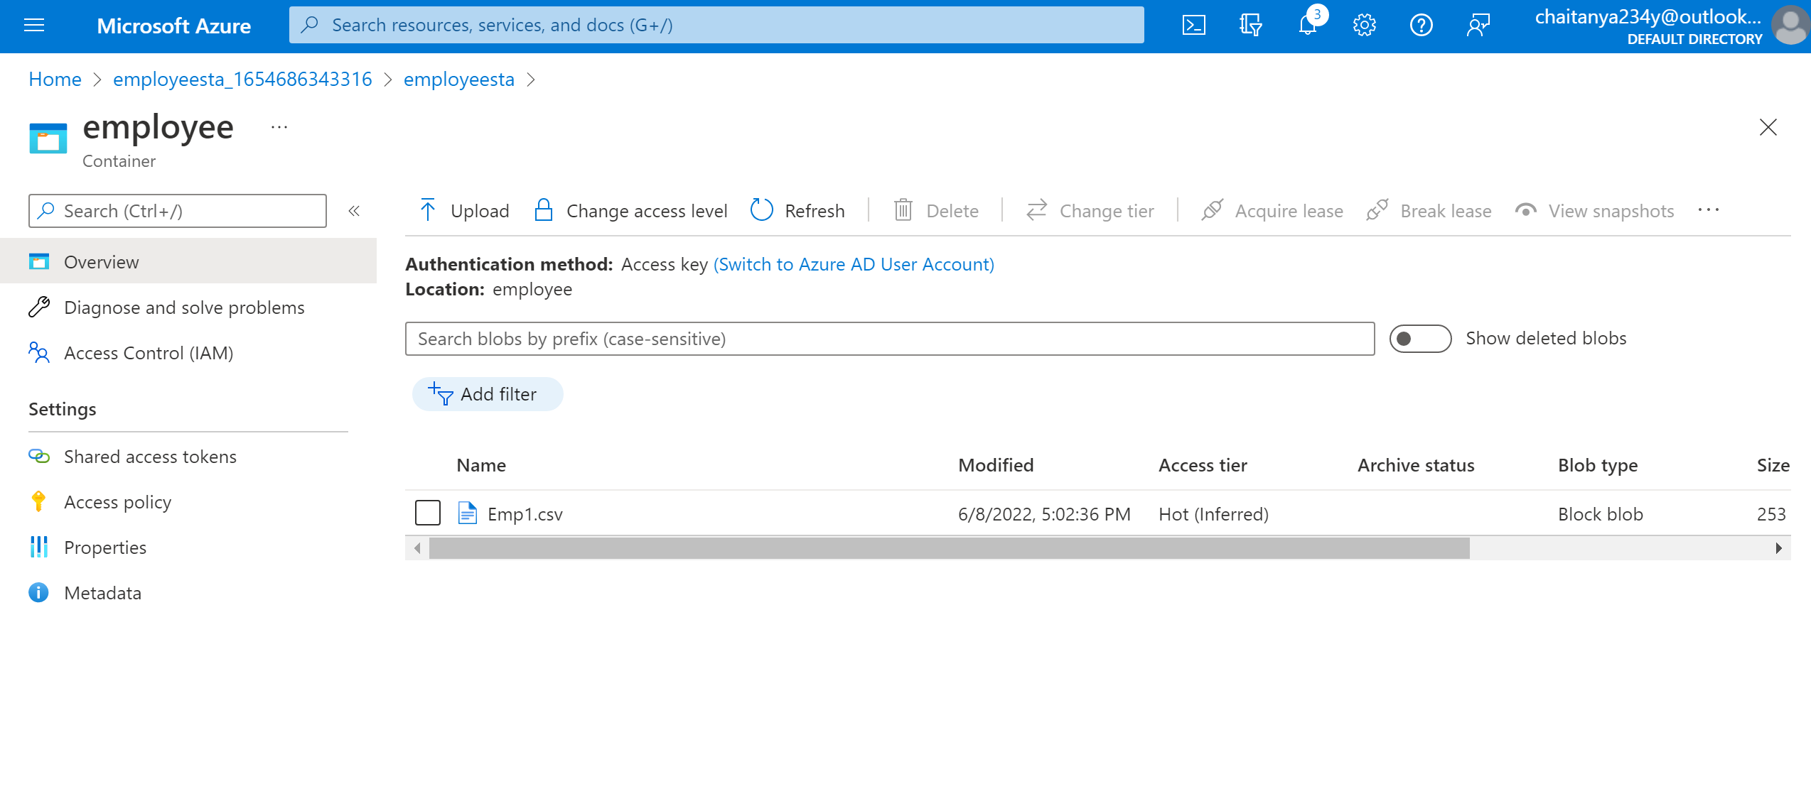Check the Emp1.csv checkbox

point(427,513)
